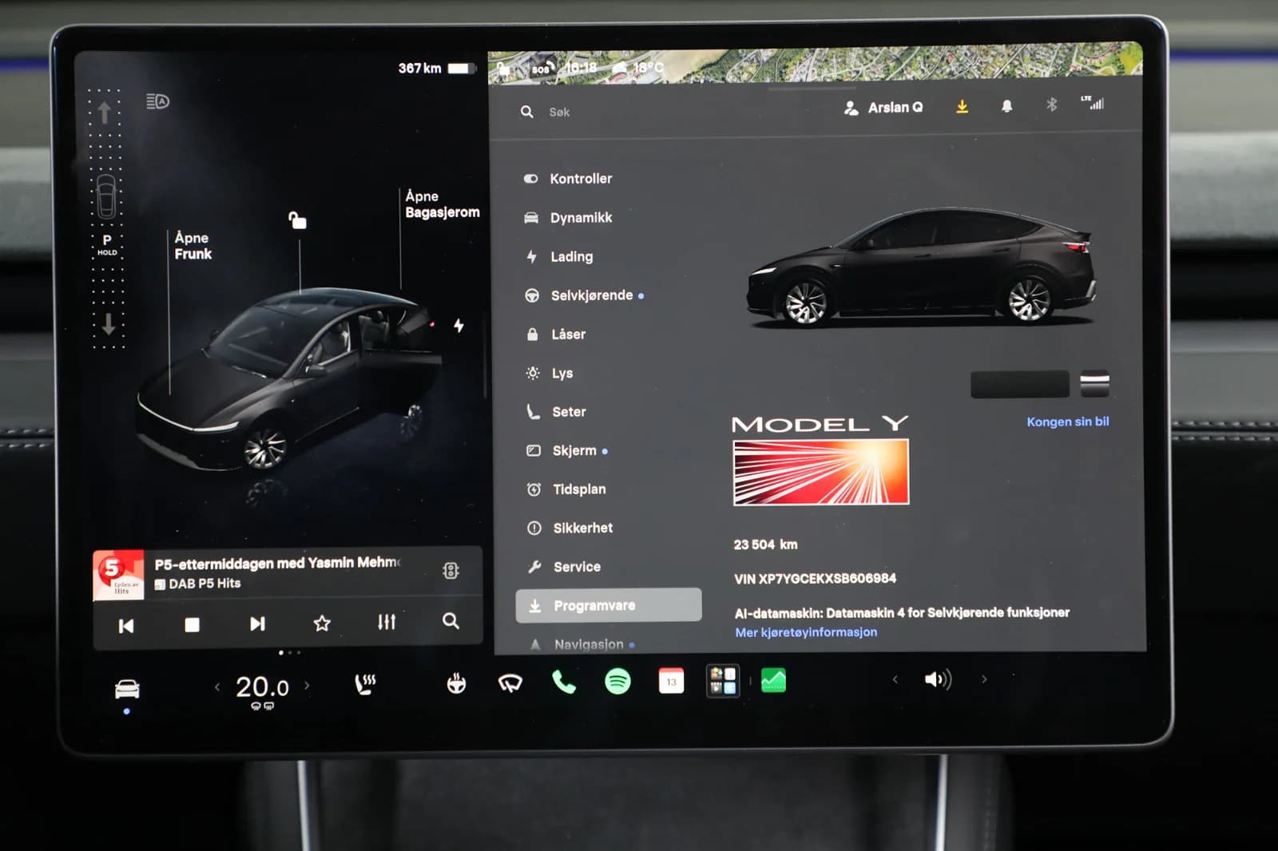1278x851 pixels.
Task: Open notifications bell icon
Action: (x=1007, y=106)
